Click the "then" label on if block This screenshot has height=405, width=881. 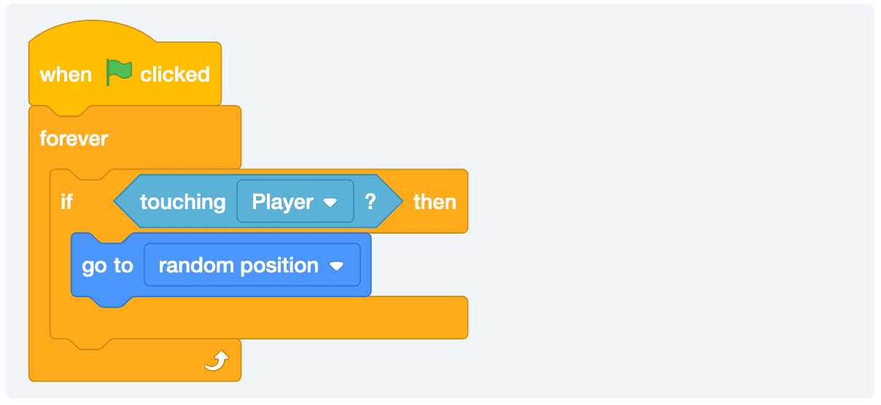pyautogui.click(x=435, y=202)
